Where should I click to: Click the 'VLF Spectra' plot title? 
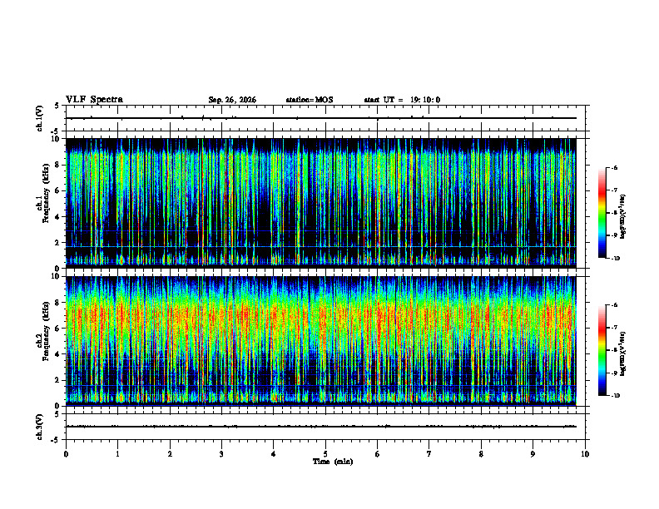coord(94,100)
